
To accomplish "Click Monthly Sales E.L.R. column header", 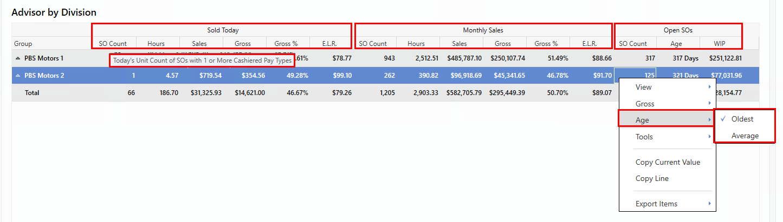I will click(590, 44).
